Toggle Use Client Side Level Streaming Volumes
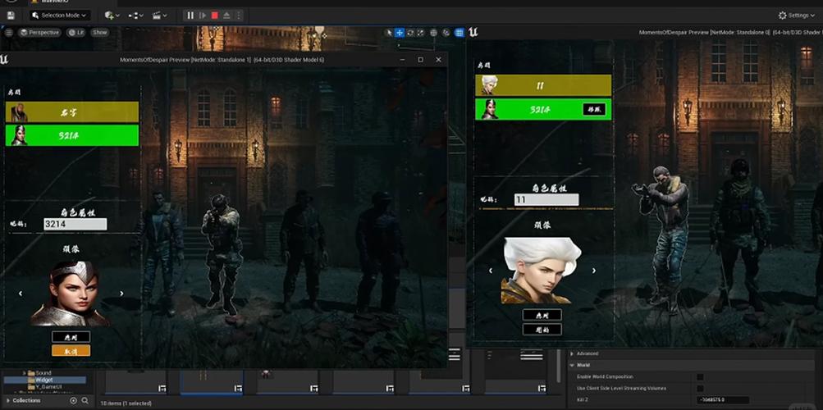Screen dimensions: 823x410 tap(700, 389)
